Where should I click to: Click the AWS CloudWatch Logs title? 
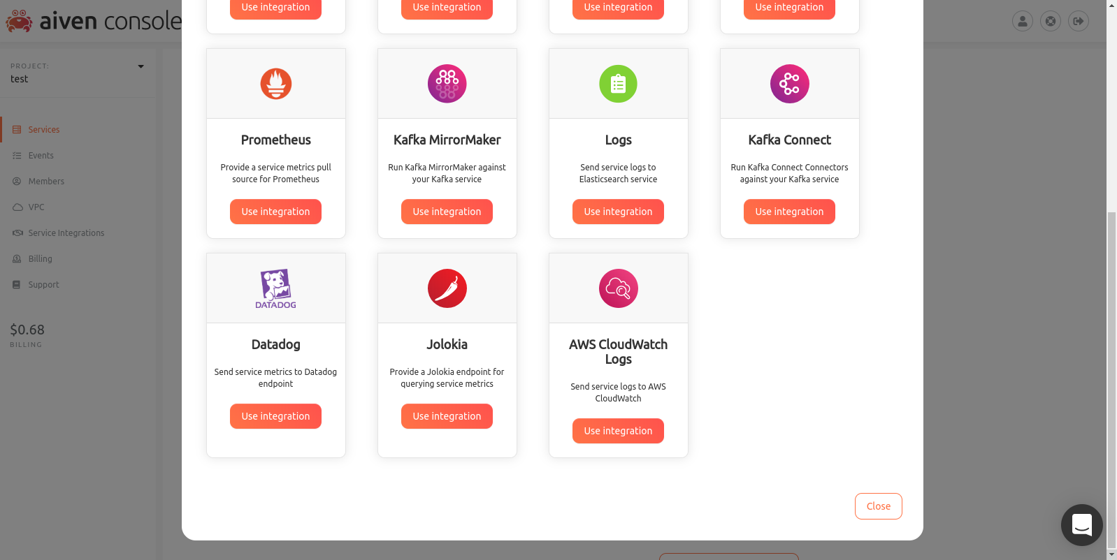pyautogui.click(x=618, y=352)
